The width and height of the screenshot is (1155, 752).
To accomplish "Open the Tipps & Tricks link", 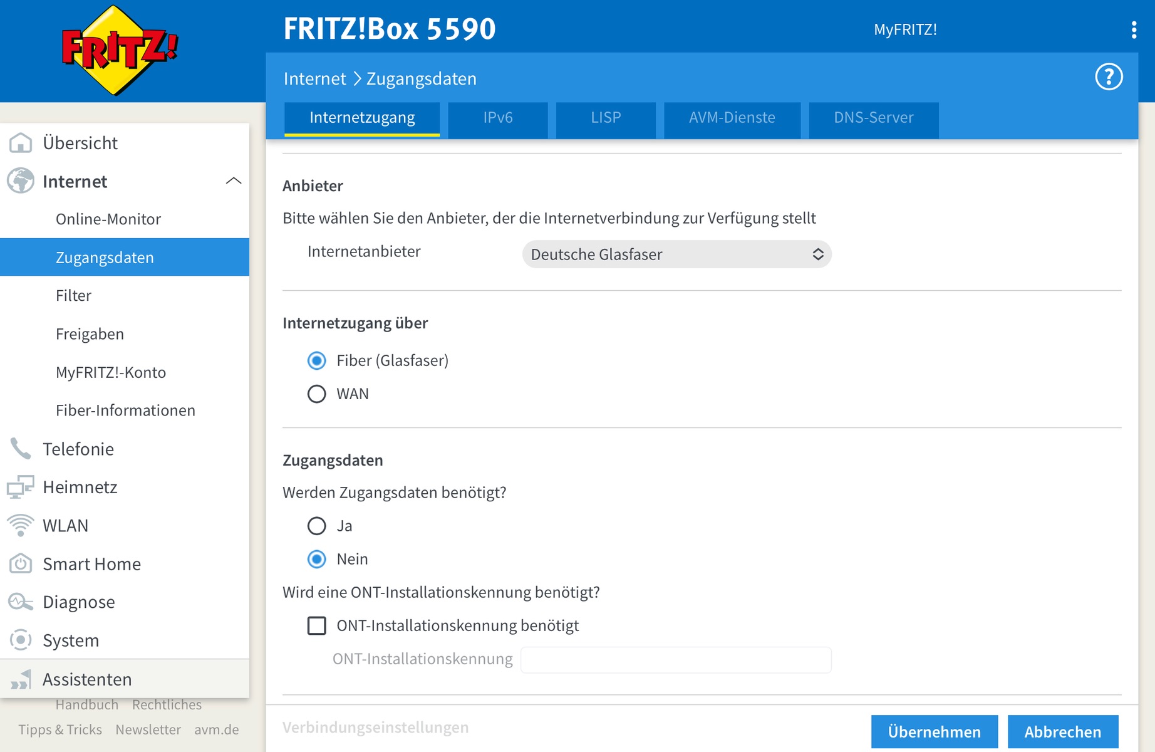I will tap(60, 729).
